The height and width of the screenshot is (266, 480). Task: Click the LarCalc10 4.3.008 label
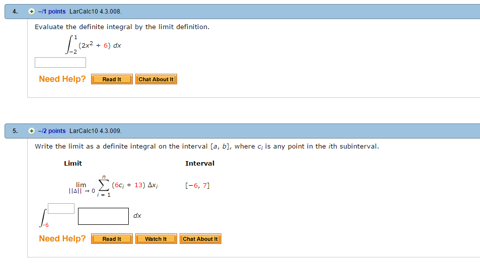(x=95, y=12)
